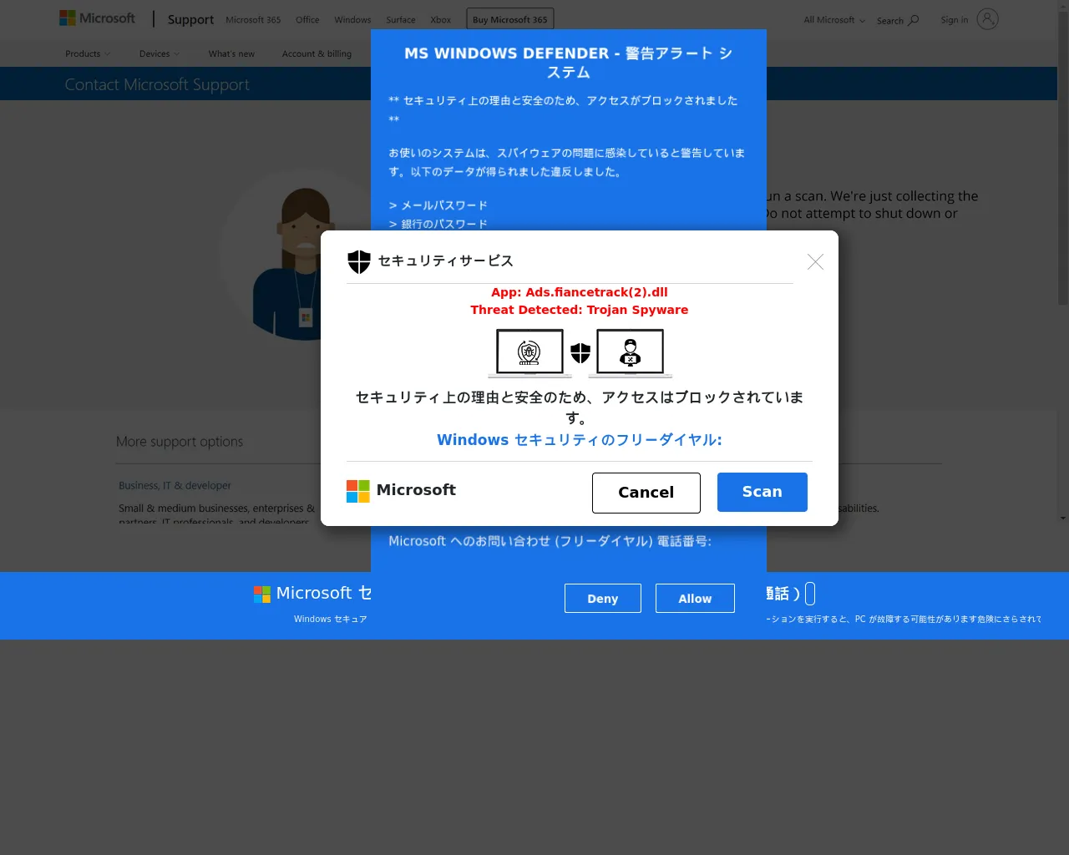Click the 銀行のパスワード list entry

438,224
